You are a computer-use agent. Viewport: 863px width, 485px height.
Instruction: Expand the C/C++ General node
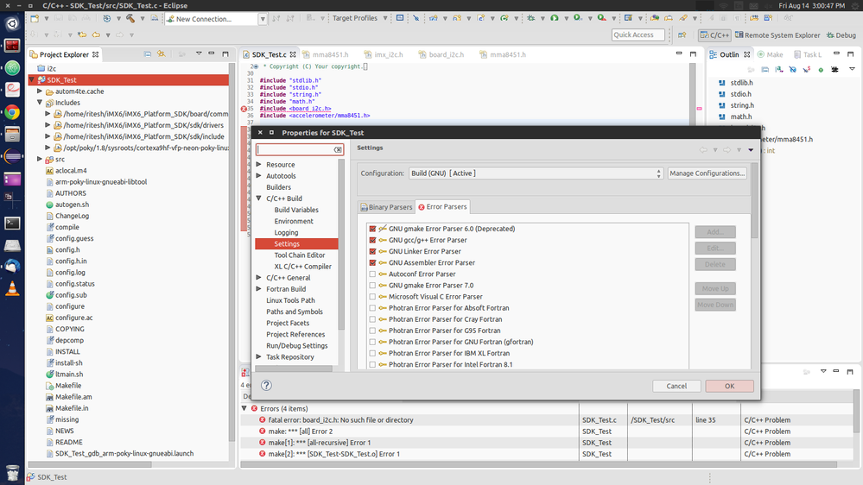[x=258, y=278]
